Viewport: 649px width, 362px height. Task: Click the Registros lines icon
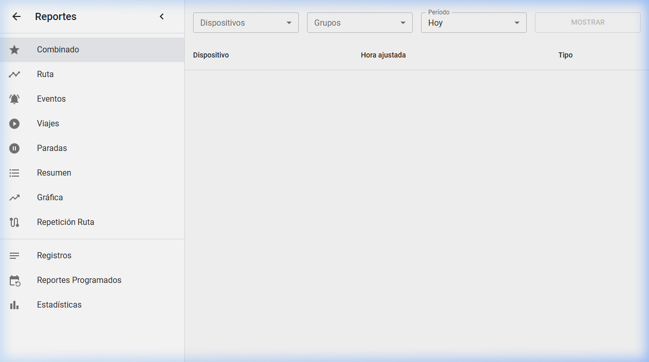(14, 256)
